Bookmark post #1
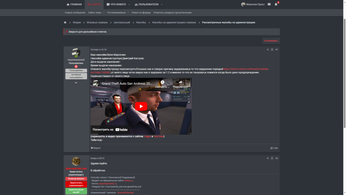 [272, 50]
